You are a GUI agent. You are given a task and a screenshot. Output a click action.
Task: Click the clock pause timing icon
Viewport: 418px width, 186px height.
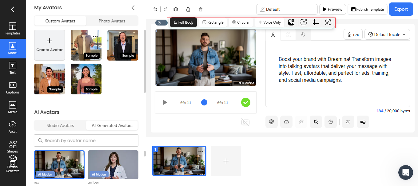pyautogui.click(x=331, y=122)
